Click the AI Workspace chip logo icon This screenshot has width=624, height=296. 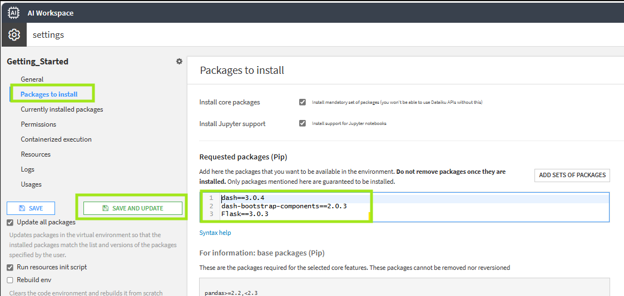(14, 13)
